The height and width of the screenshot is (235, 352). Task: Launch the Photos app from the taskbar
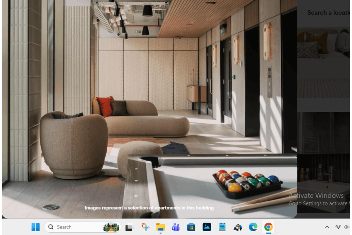tap(207, 227)
